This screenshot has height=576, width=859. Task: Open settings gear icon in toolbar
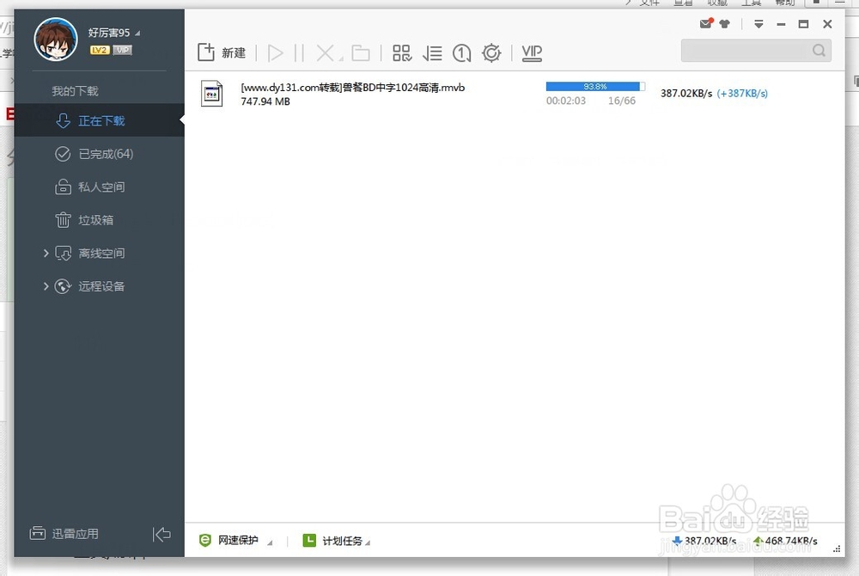(x=491, y=53)
